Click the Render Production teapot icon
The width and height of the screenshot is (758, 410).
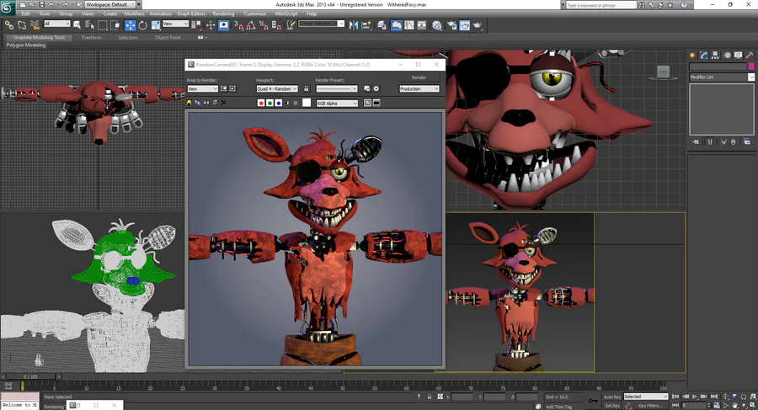coord(478,25)
